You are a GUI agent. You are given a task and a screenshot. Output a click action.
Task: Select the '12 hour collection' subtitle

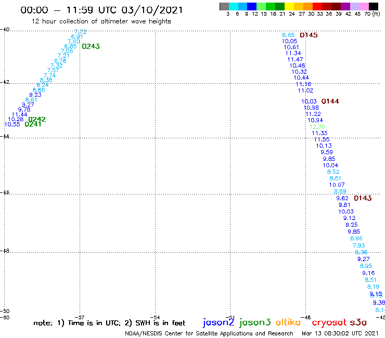101,21
